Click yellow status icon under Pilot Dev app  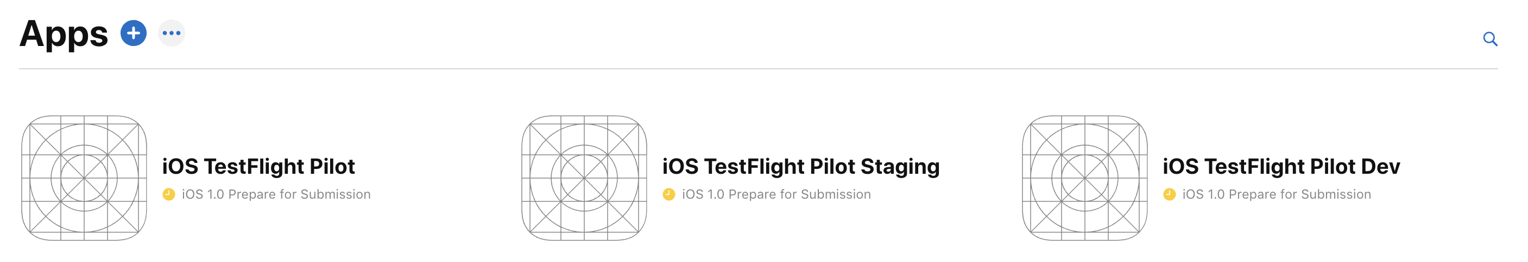point(1169,194)
